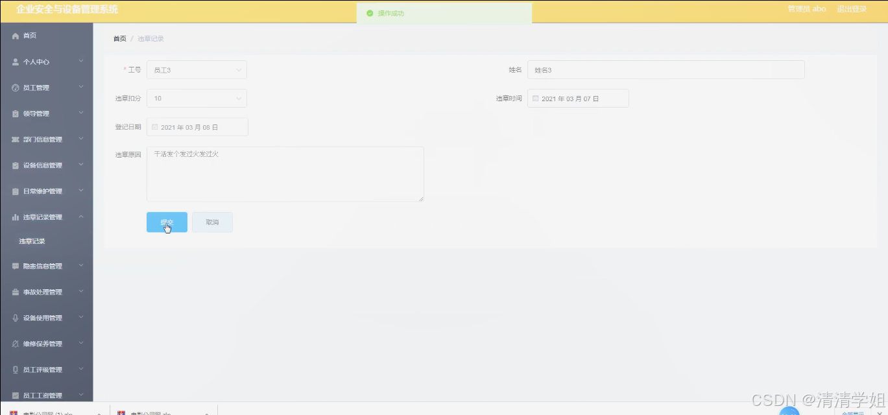Click the 领导管理 sidebar icon
Viewport: 888px width, 415px height.
click(x=16, y=113)
